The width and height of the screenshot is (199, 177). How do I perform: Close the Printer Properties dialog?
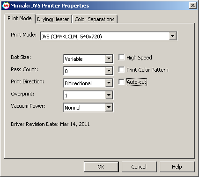click(x=193, y=6)
